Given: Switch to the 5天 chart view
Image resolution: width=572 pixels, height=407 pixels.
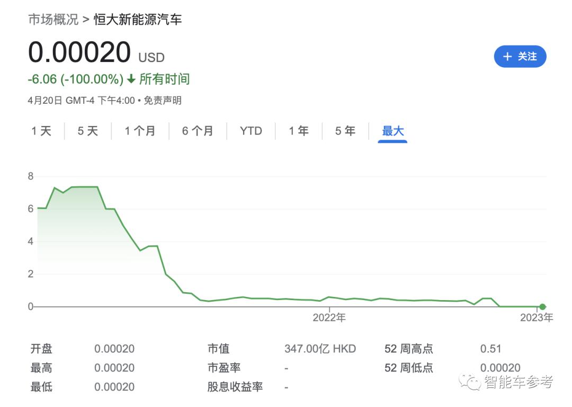Looking at the screenshot, I should coord(87,131).
